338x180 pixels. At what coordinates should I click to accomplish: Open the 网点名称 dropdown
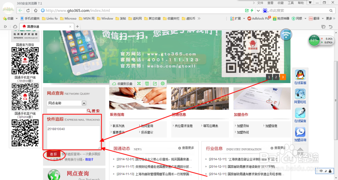pos(67,103)
